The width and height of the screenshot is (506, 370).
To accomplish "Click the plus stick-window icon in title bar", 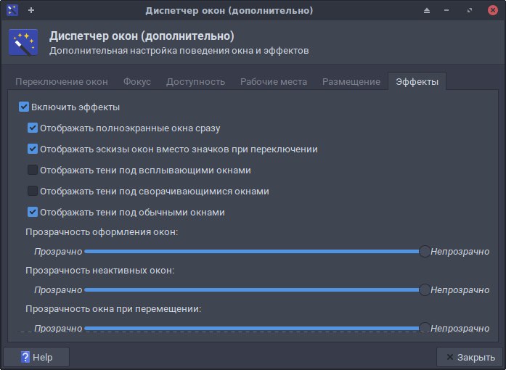I will click(31, 10).
